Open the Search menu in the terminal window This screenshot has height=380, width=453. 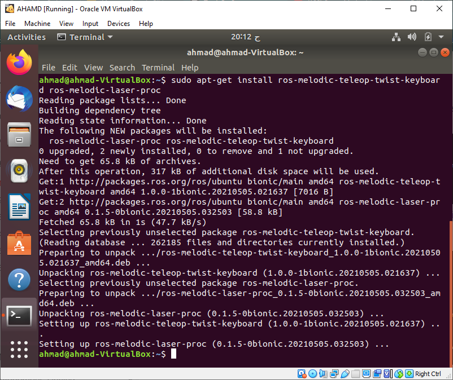[122, 67]
